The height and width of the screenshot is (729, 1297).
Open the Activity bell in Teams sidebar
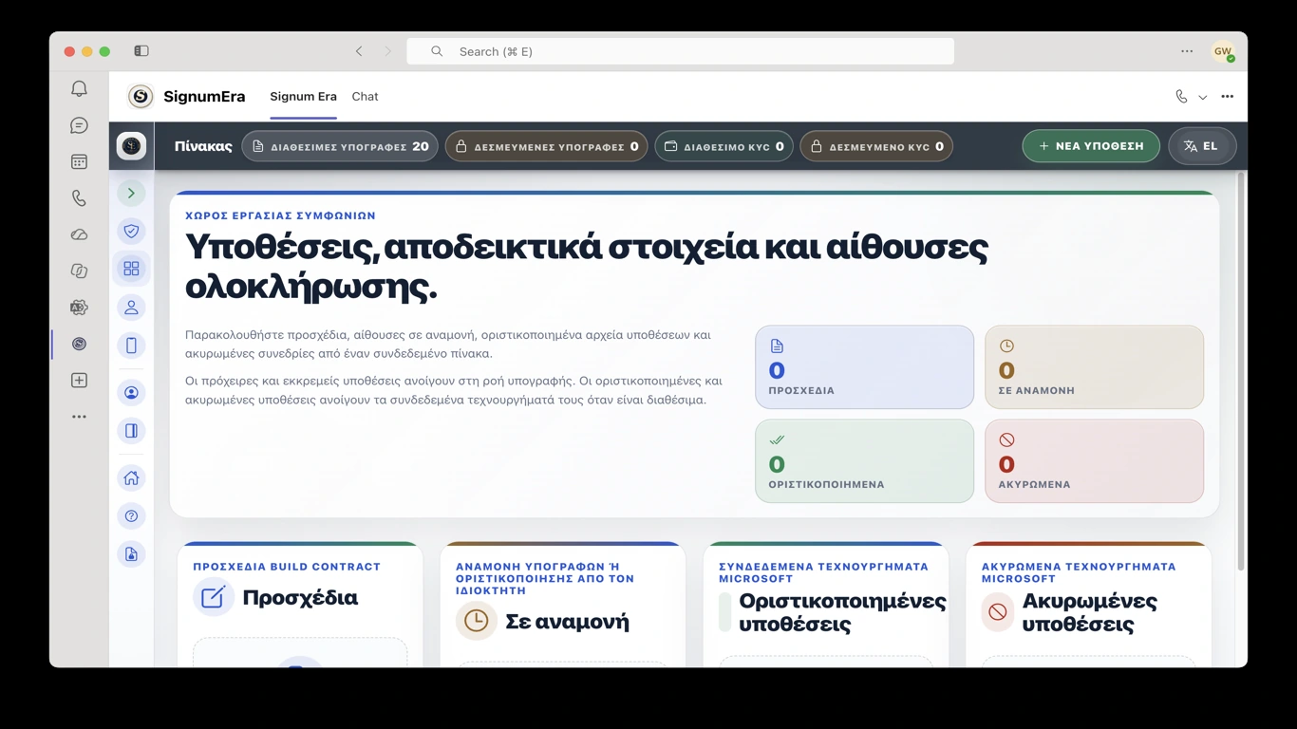coord(79,88)
